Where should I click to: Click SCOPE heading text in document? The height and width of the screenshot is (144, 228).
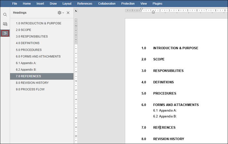coord(159,59)
